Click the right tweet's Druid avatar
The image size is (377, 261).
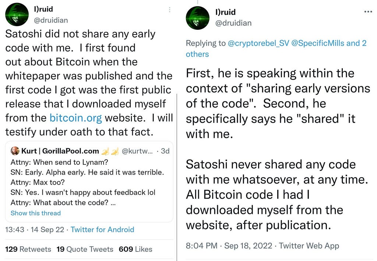pyautogui.click(x=198, y=18)
